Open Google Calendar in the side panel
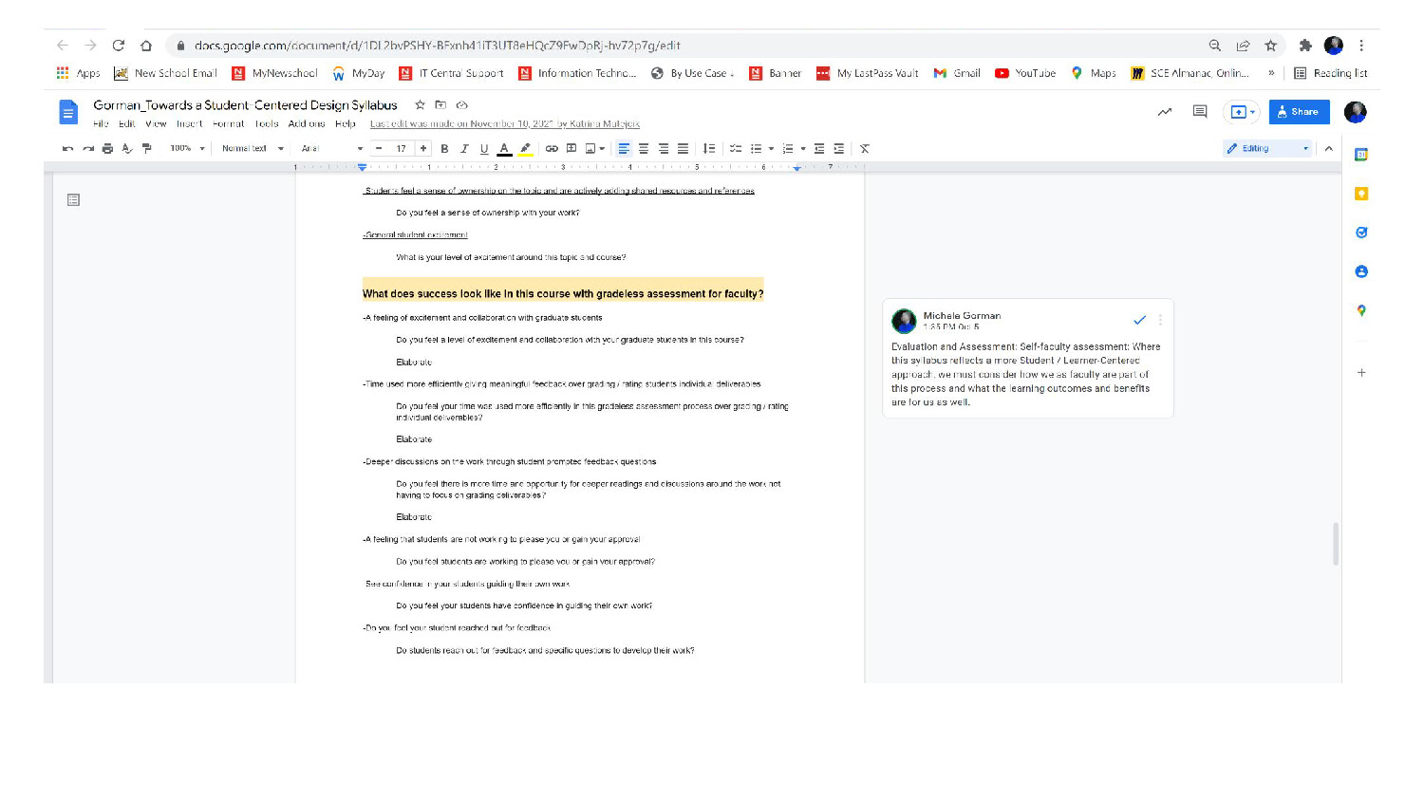This screenshot has height=801, width=1424. click(x=1360, y=155)
